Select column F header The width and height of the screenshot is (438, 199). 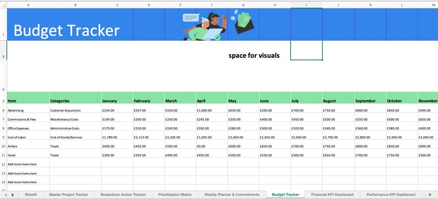pyautogui.click(x=212, y=5)
